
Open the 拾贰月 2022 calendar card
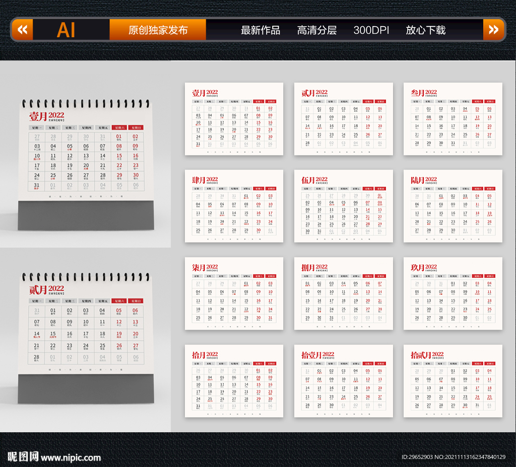[453, 381]
